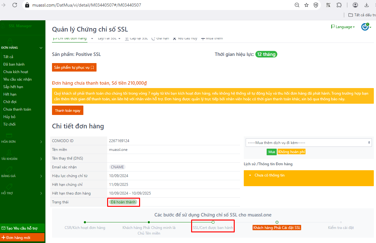Viewport: 376px width, 243px height.
Task: Open the Language dropdown
Action: coord(343,27)
